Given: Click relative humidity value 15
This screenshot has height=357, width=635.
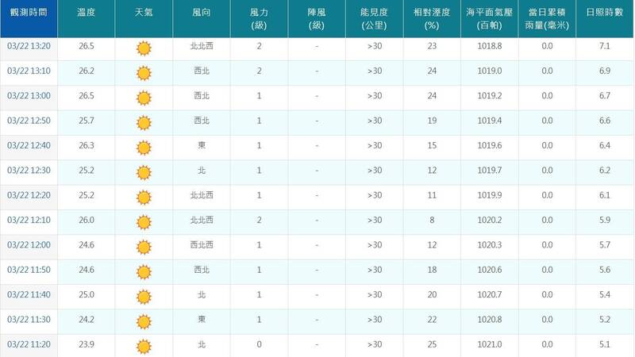Looking at the screenshot, I should pyautogui.click(x=432, y=145).
